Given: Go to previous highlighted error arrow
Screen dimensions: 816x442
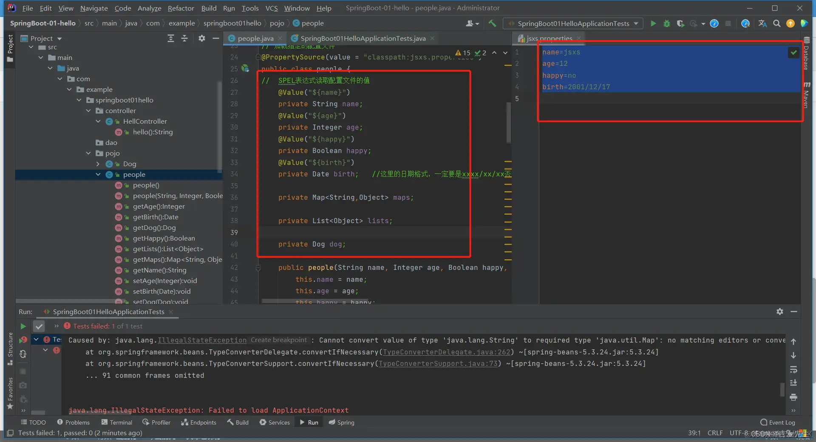Looking at the screenshot, I should tap(494, 53).
